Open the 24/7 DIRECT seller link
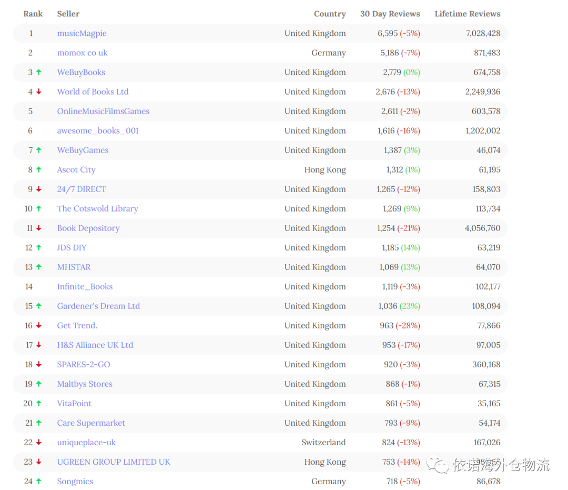Viewport: 568px width, 490px height. [x=82, y=189]
